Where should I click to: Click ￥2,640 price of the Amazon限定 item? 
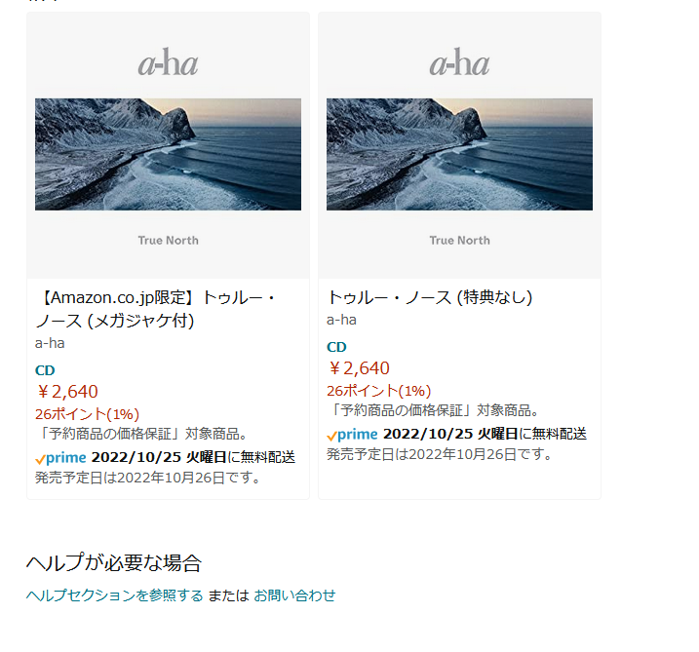point(67,391)
